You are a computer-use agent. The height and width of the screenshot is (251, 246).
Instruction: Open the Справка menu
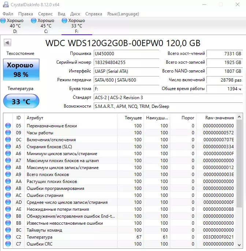(x=93, y=14)
